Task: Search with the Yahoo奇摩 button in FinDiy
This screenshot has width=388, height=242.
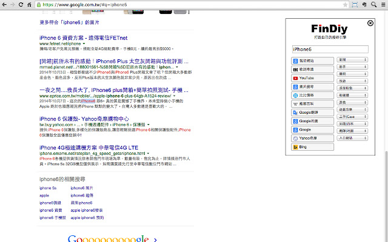Action: [x=313, y=139]
